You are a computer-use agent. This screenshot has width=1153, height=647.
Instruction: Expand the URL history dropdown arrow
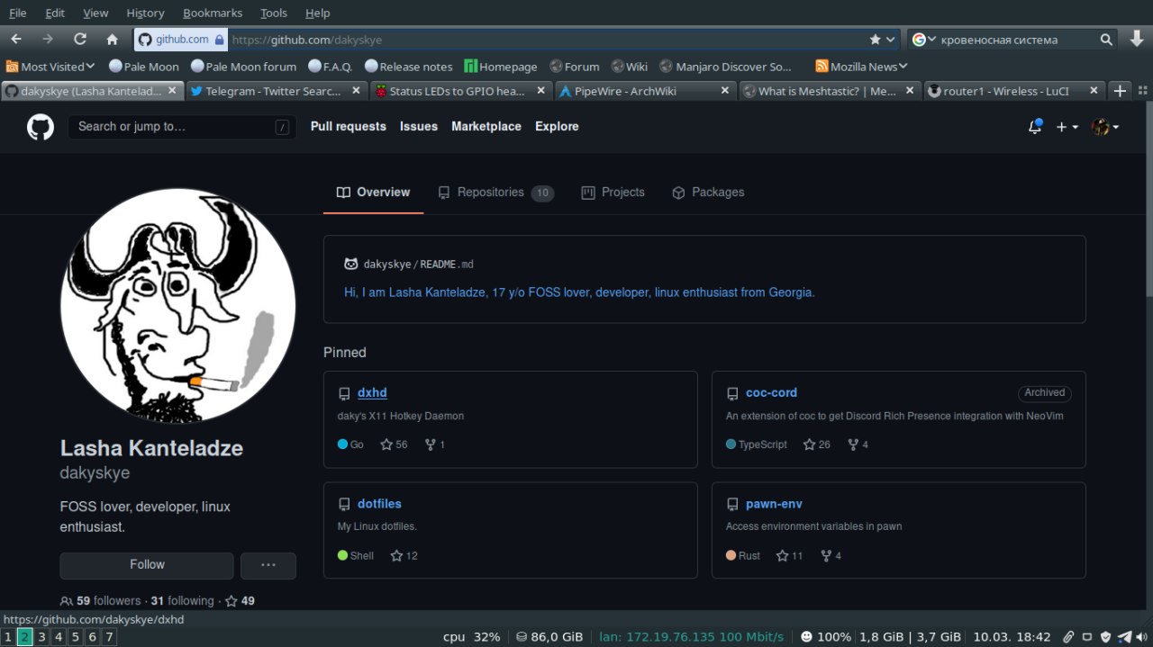[x=891, y=40]
